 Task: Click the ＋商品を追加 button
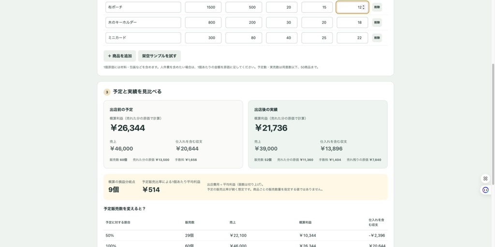[x=120, y=56]
